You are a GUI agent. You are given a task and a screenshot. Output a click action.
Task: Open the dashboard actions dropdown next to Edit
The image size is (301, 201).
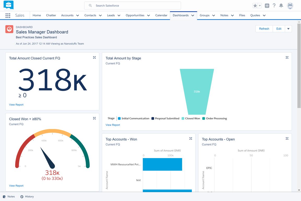[288, 29]
